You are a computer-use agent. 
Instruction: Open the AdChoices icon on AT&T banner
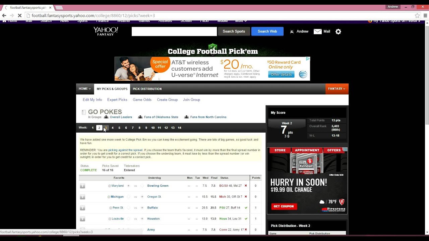(x=308, y=59)
